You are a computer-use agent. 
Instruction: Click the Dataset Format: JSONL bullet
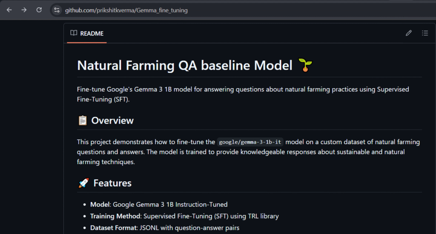(165, 228)
